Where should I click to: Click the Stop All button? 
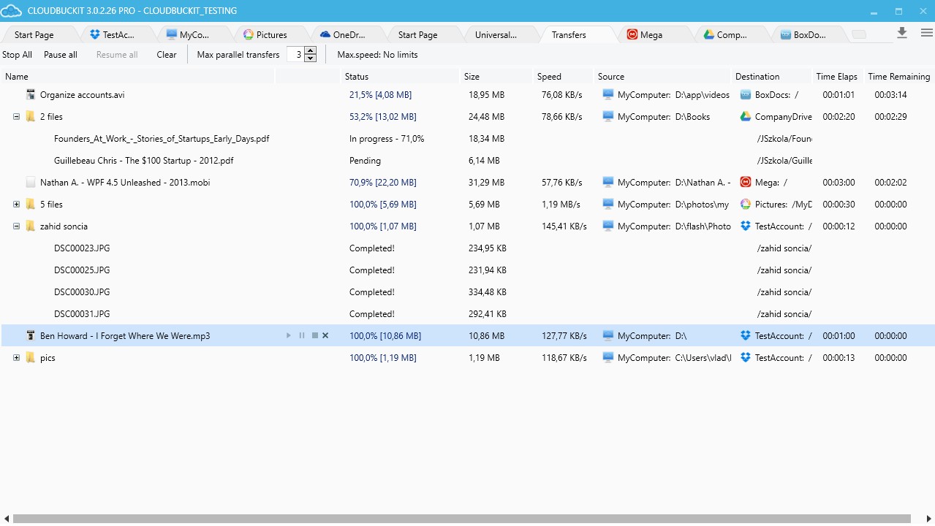(17, 55)
